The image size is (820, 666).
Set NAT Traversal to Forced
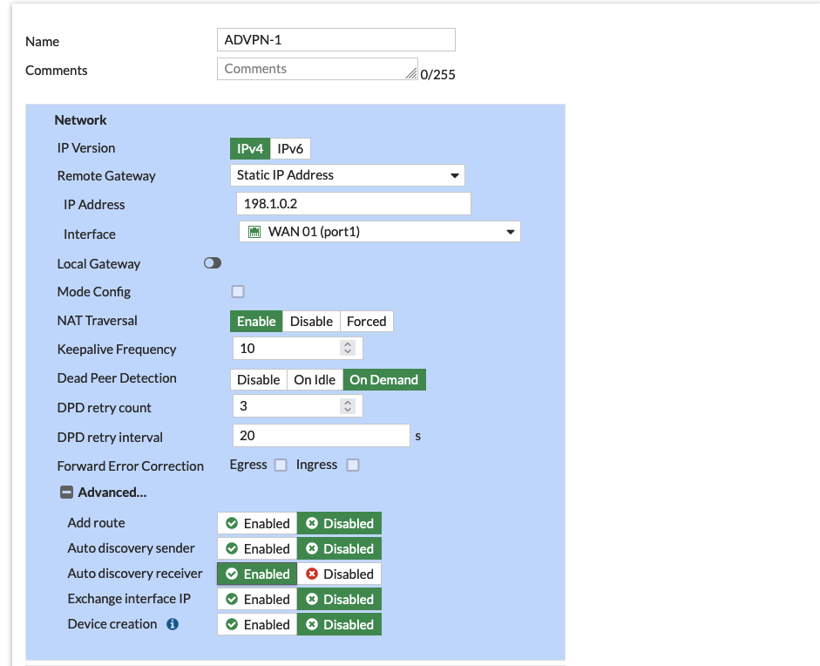366,322
